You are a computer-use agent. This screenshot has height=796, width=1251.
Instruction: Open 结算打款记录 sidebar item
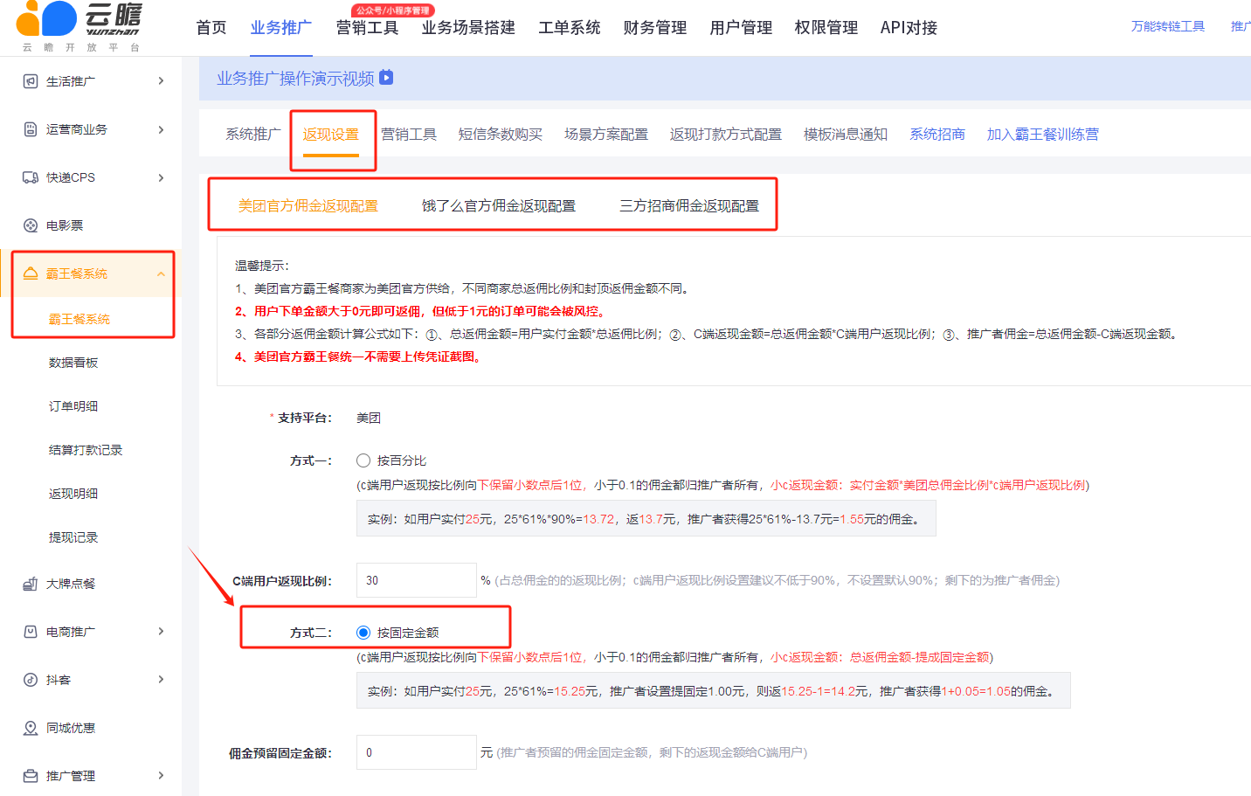[86, 450]
